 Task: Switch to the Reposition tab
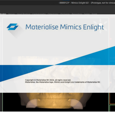77,14
